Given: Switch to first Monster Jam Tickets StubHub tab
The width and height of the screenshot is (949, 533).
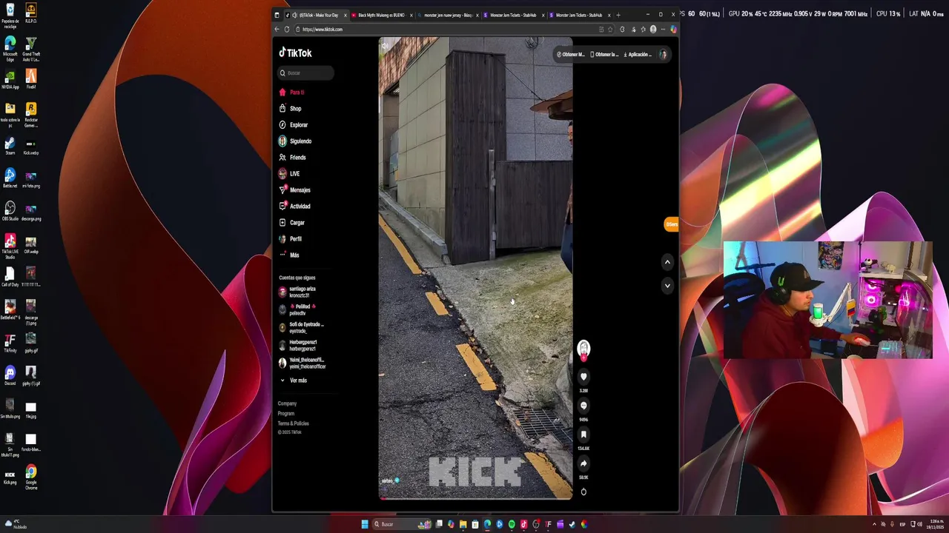Looking at the screenshot, I should point(512,15).
